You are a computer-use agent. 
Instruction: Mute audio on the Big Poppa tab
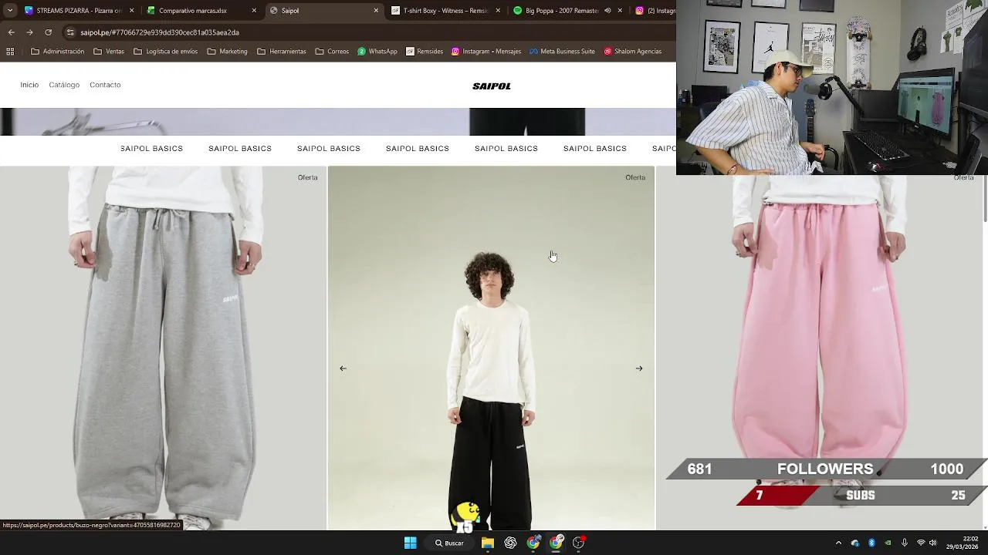point(607,11)
